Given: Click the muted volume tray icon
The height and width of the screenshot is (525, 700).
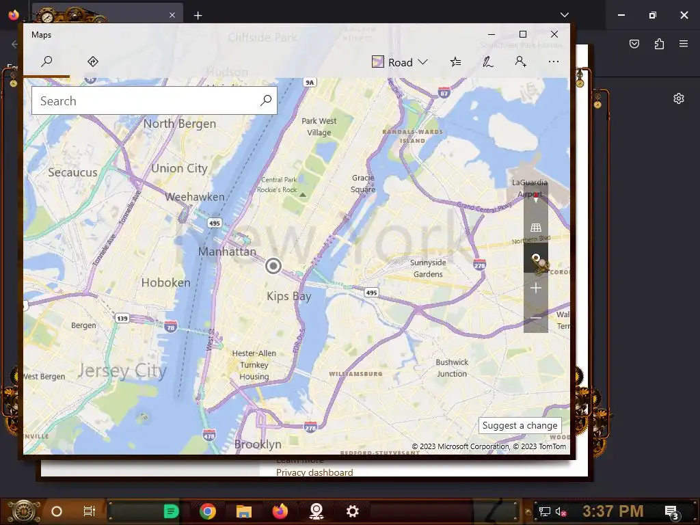Looking at the screenshot, I should tap(561, 511).
